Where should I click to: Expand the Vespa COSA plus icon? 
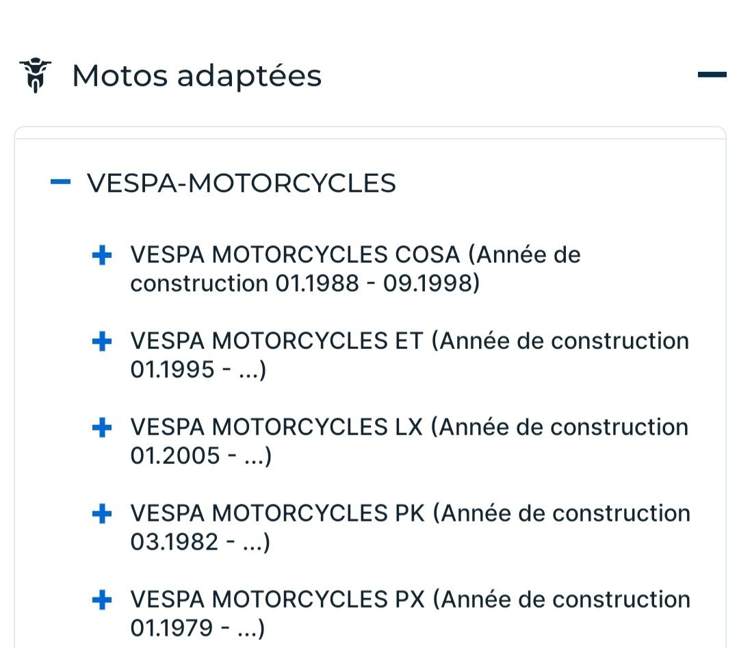pyautogui.click(x=102, y=255)
